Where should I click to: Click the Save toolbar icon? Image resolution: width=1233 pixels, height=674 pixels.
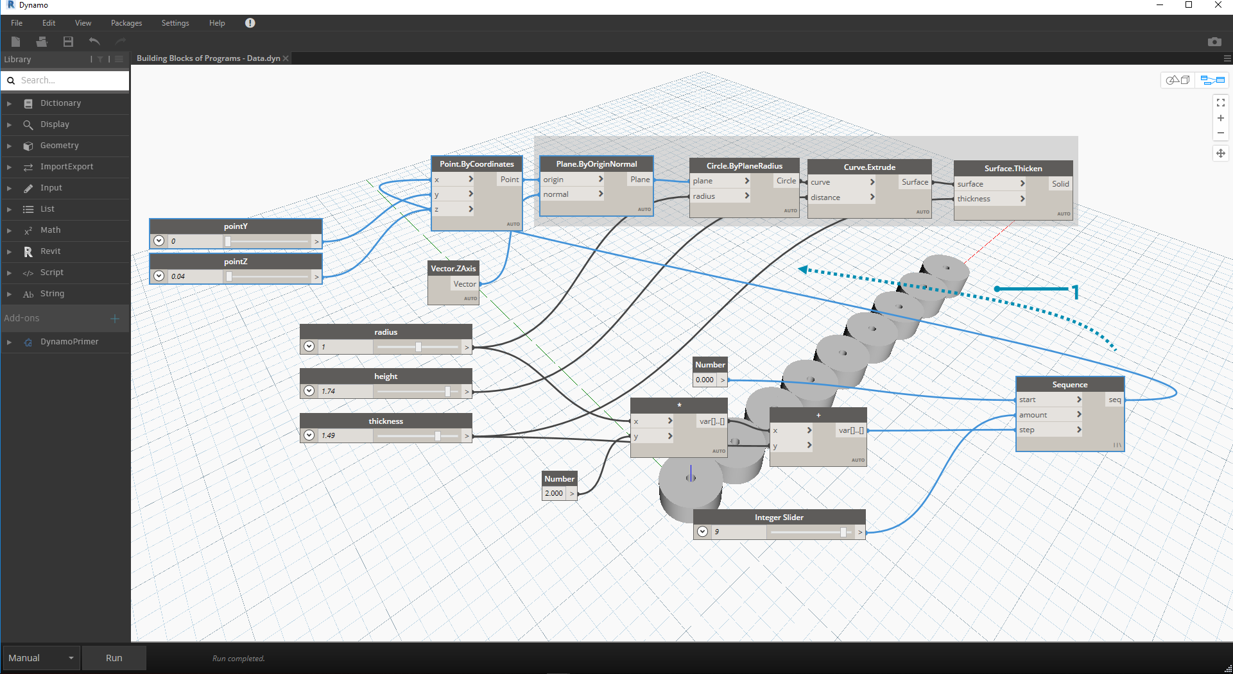click(x=68, y=42)
